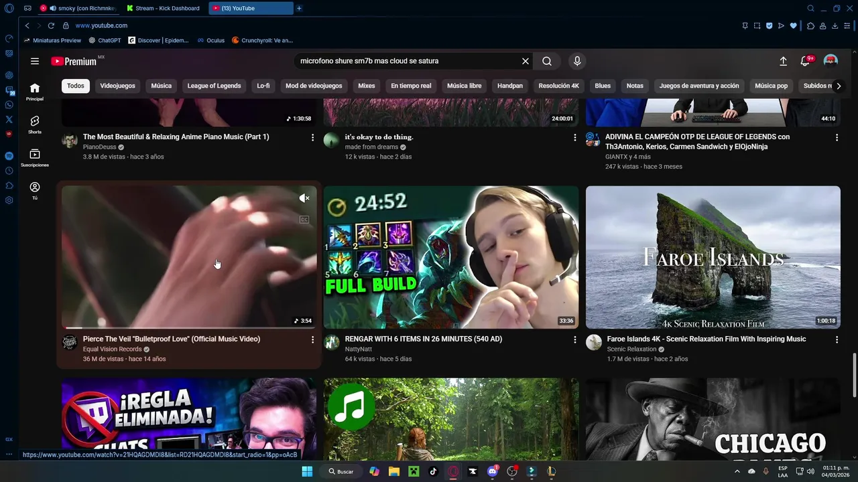Open options for Pierce The Veil video
Image resolution: width=858 pixels, height=482 pixels.
pyautogui.click(x=312, y=339)
